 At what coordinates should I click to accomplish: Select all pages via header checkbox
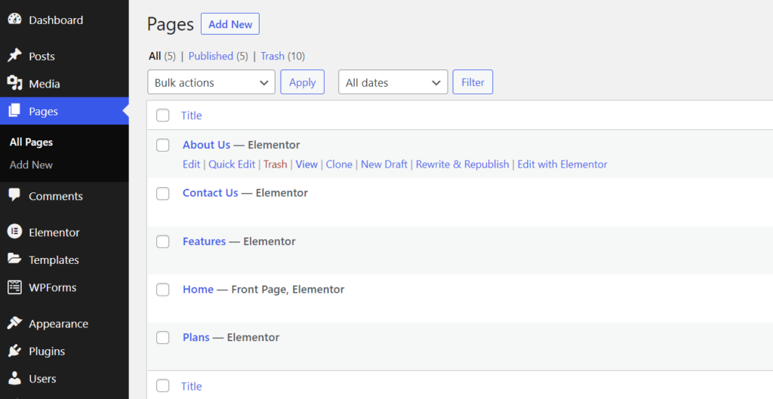(163, 115)
